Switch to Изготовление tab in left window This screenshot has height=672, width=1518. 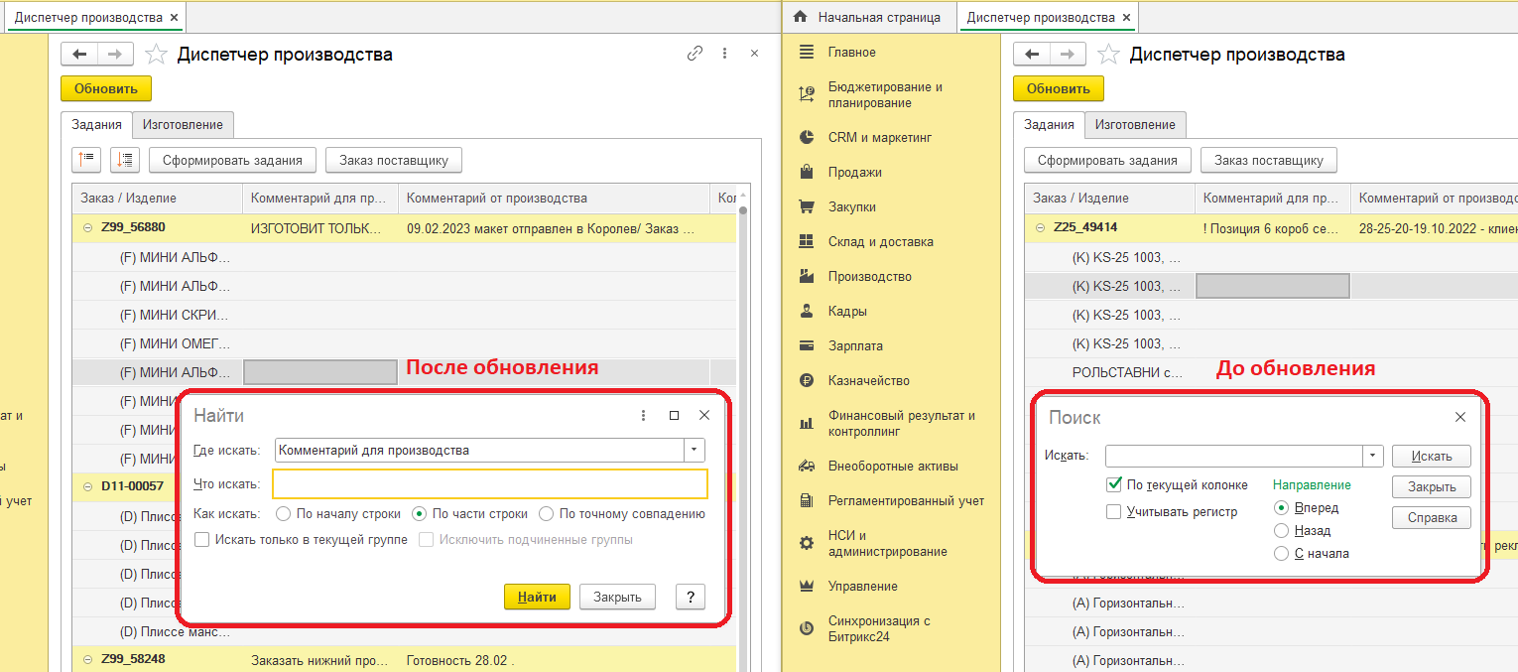(183, 125)
